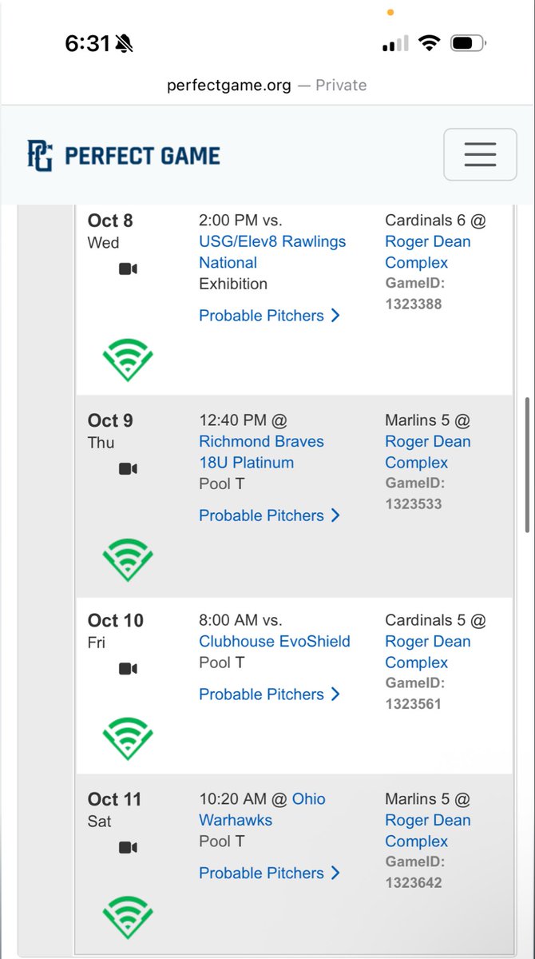The image size is (535, 959).
Task: Open Clubhouse EvoShield team link
Action: 275,641
